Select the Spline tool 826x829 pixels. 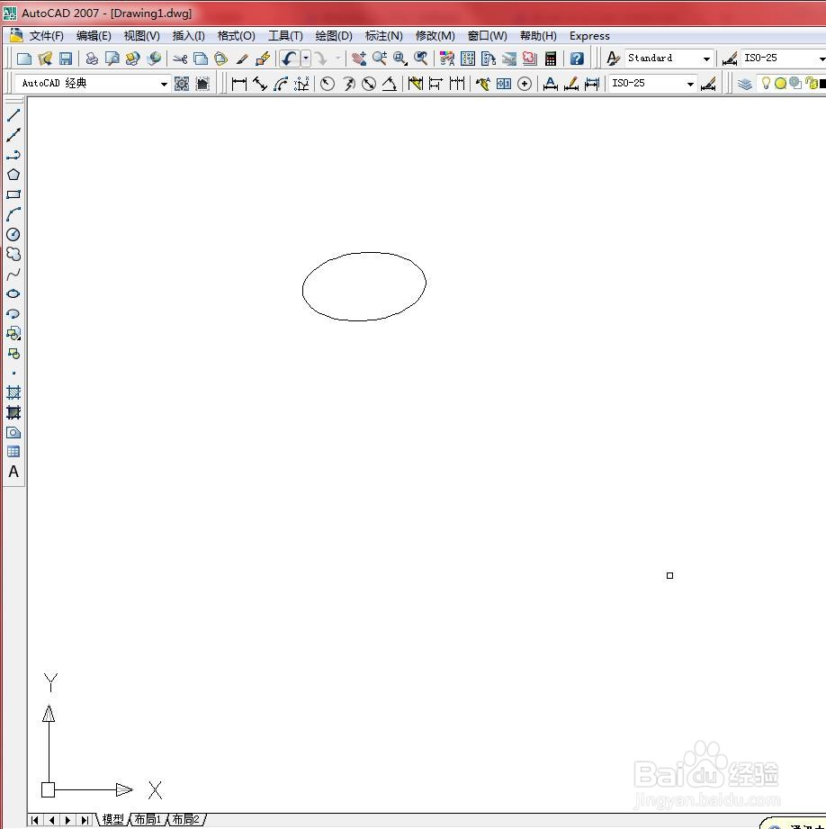pos(13,274)
